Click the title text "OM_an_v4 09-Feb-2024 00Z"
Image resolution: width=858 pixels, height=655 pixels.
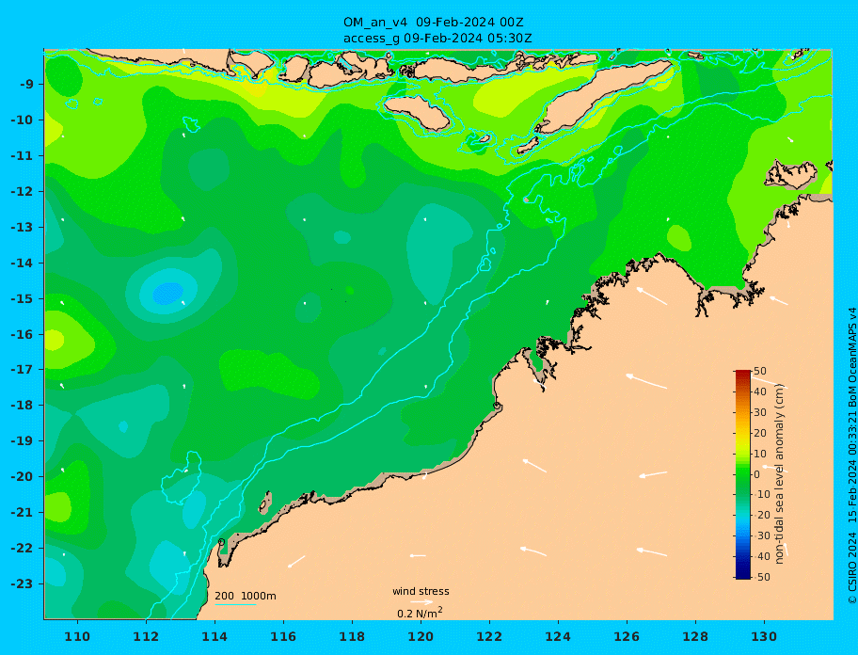point(434,23)
